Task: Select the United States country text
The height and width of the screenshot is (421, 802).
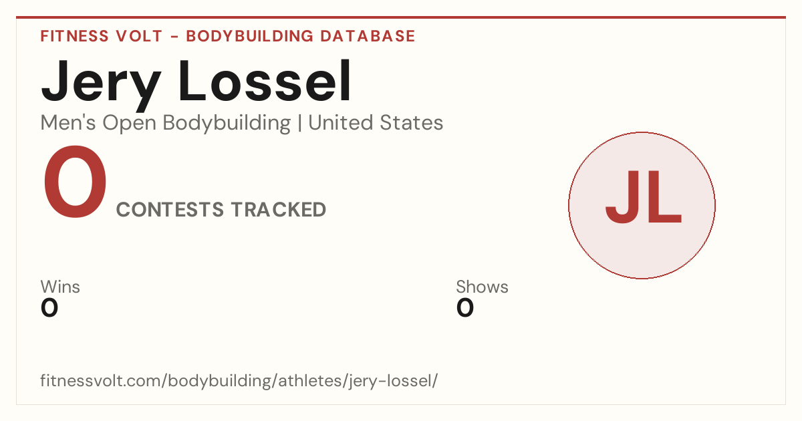Action: pos(376,123)
